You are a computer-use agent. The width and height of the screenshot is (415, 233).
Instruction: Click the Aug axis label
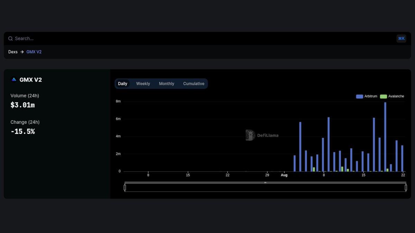284,175
